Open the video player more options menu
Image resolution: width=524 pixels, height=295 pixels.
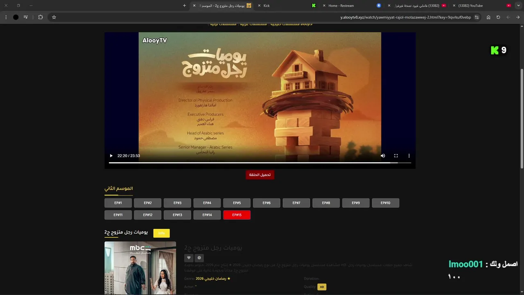point(409,156)
